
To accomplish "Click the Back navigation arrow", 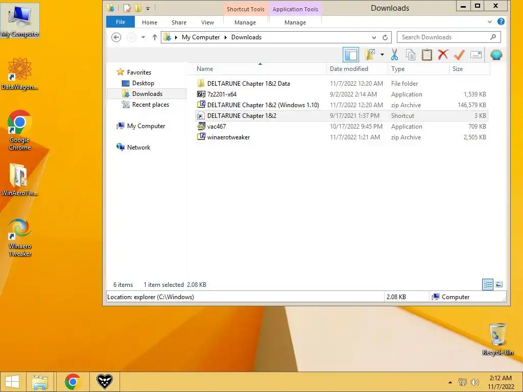I will click(116, 37).
